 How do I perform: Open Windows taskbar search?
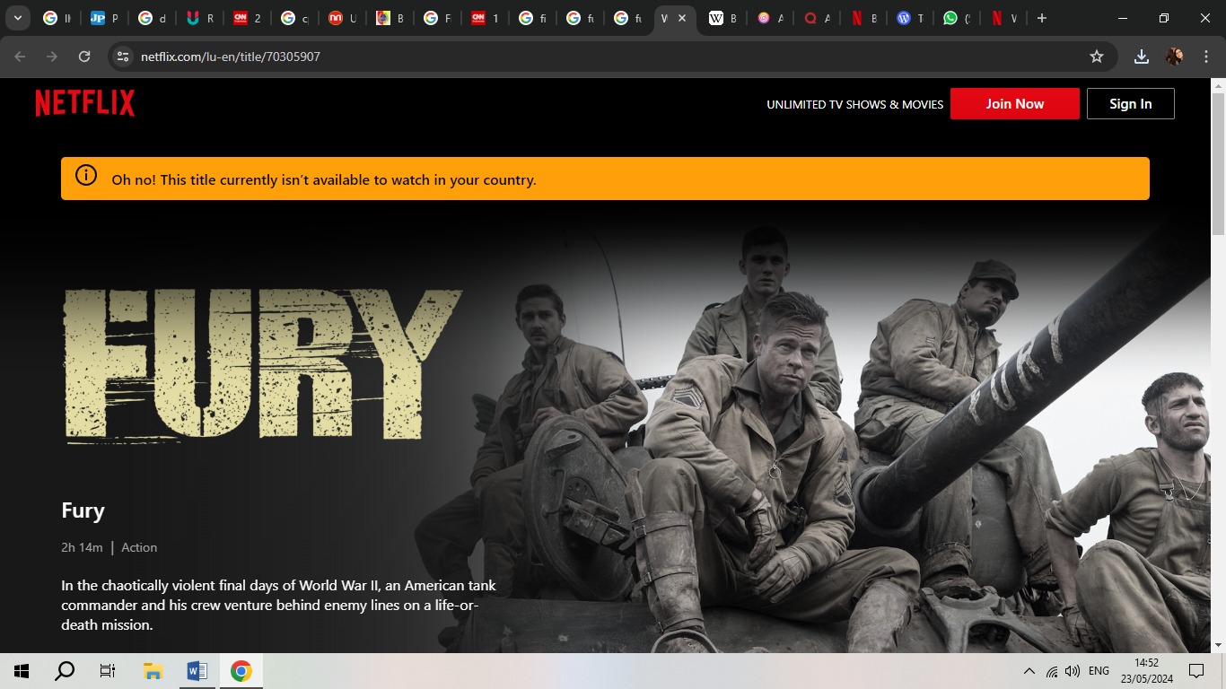point(65,671)
